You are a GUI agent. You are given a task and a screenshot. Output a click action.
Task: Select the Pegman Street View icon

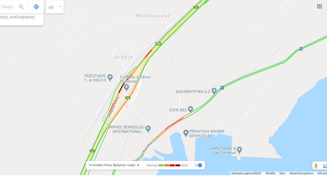[316, 166]
